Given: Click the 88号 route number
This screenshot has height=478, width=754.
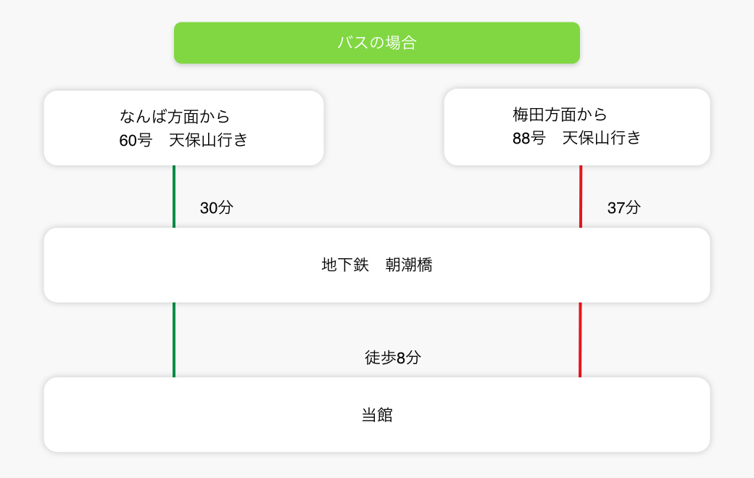Looking at the screenshot, I should pyautogui.click(x=529, y=138).
